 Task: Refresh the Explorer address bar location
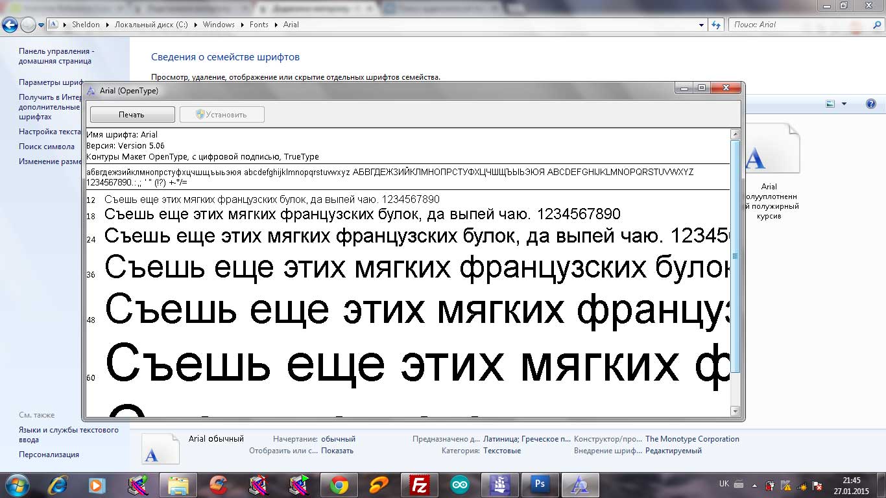point(716,25)
